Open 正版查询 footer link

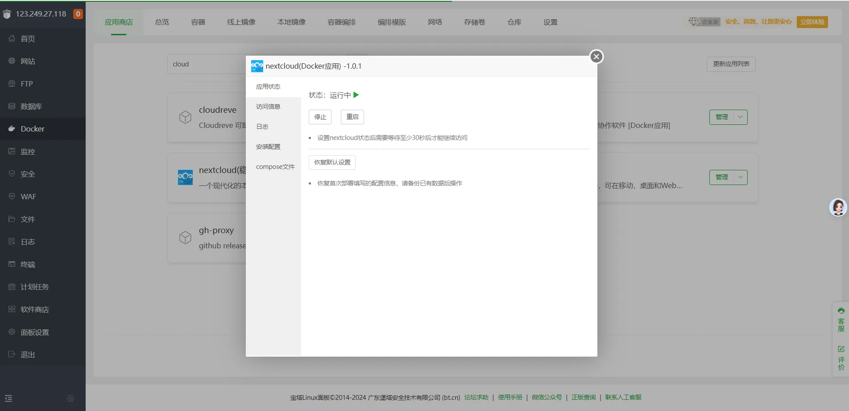pos(584,398)
